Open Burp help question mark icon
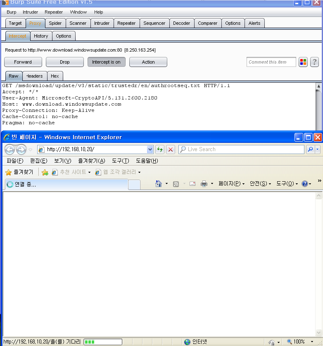Viewport: 323px width, 346px height. point(314,62)
